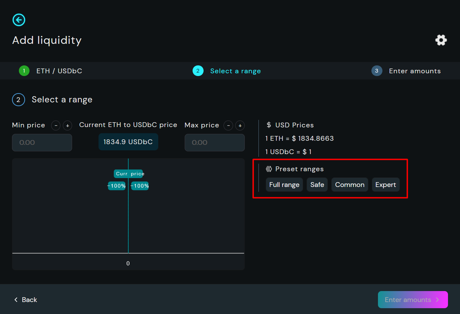Open settings with the gear icon
The image size is (460, 314).
[x=441, y=40]
